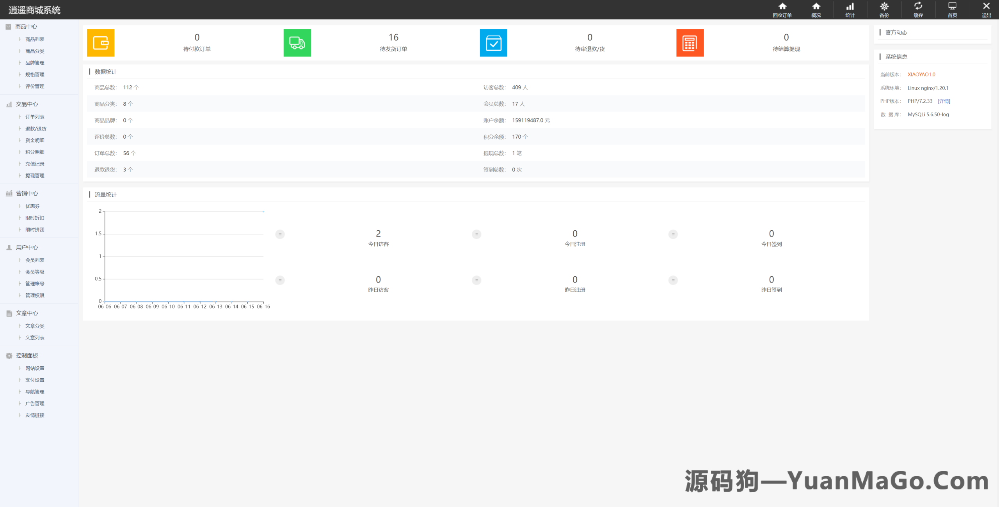
Task: Click the XIAOYAO1.0 version link
Action: click(921, 74)
